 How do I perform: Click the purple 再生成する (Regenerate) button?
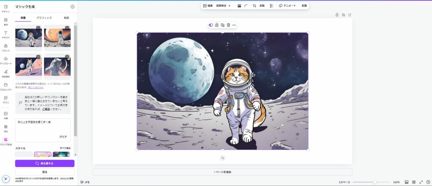[45, 163]
